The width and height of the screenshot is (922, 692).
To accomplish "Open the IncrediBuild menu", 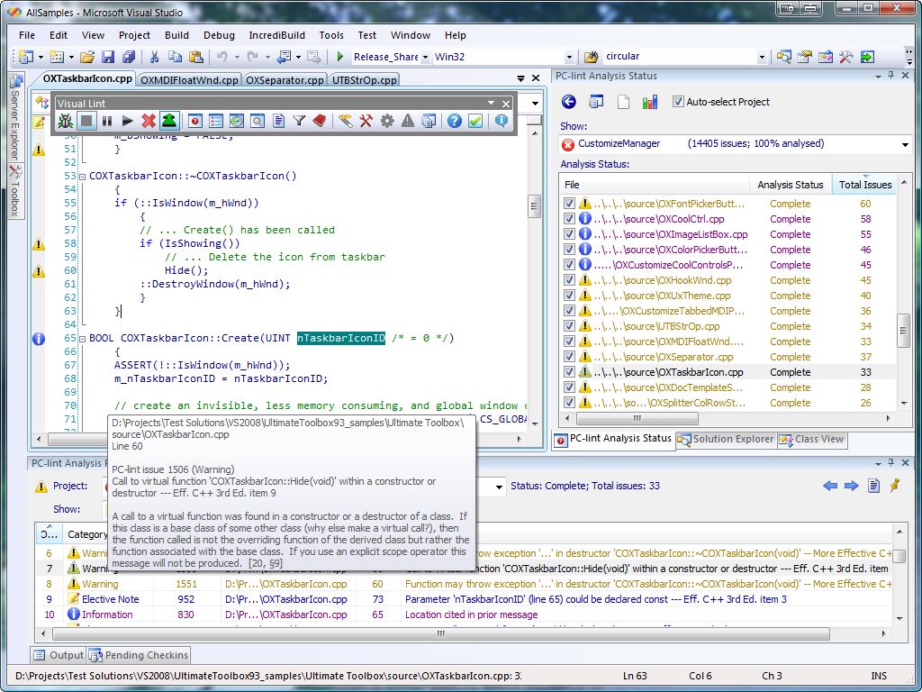I will (277, 35).
